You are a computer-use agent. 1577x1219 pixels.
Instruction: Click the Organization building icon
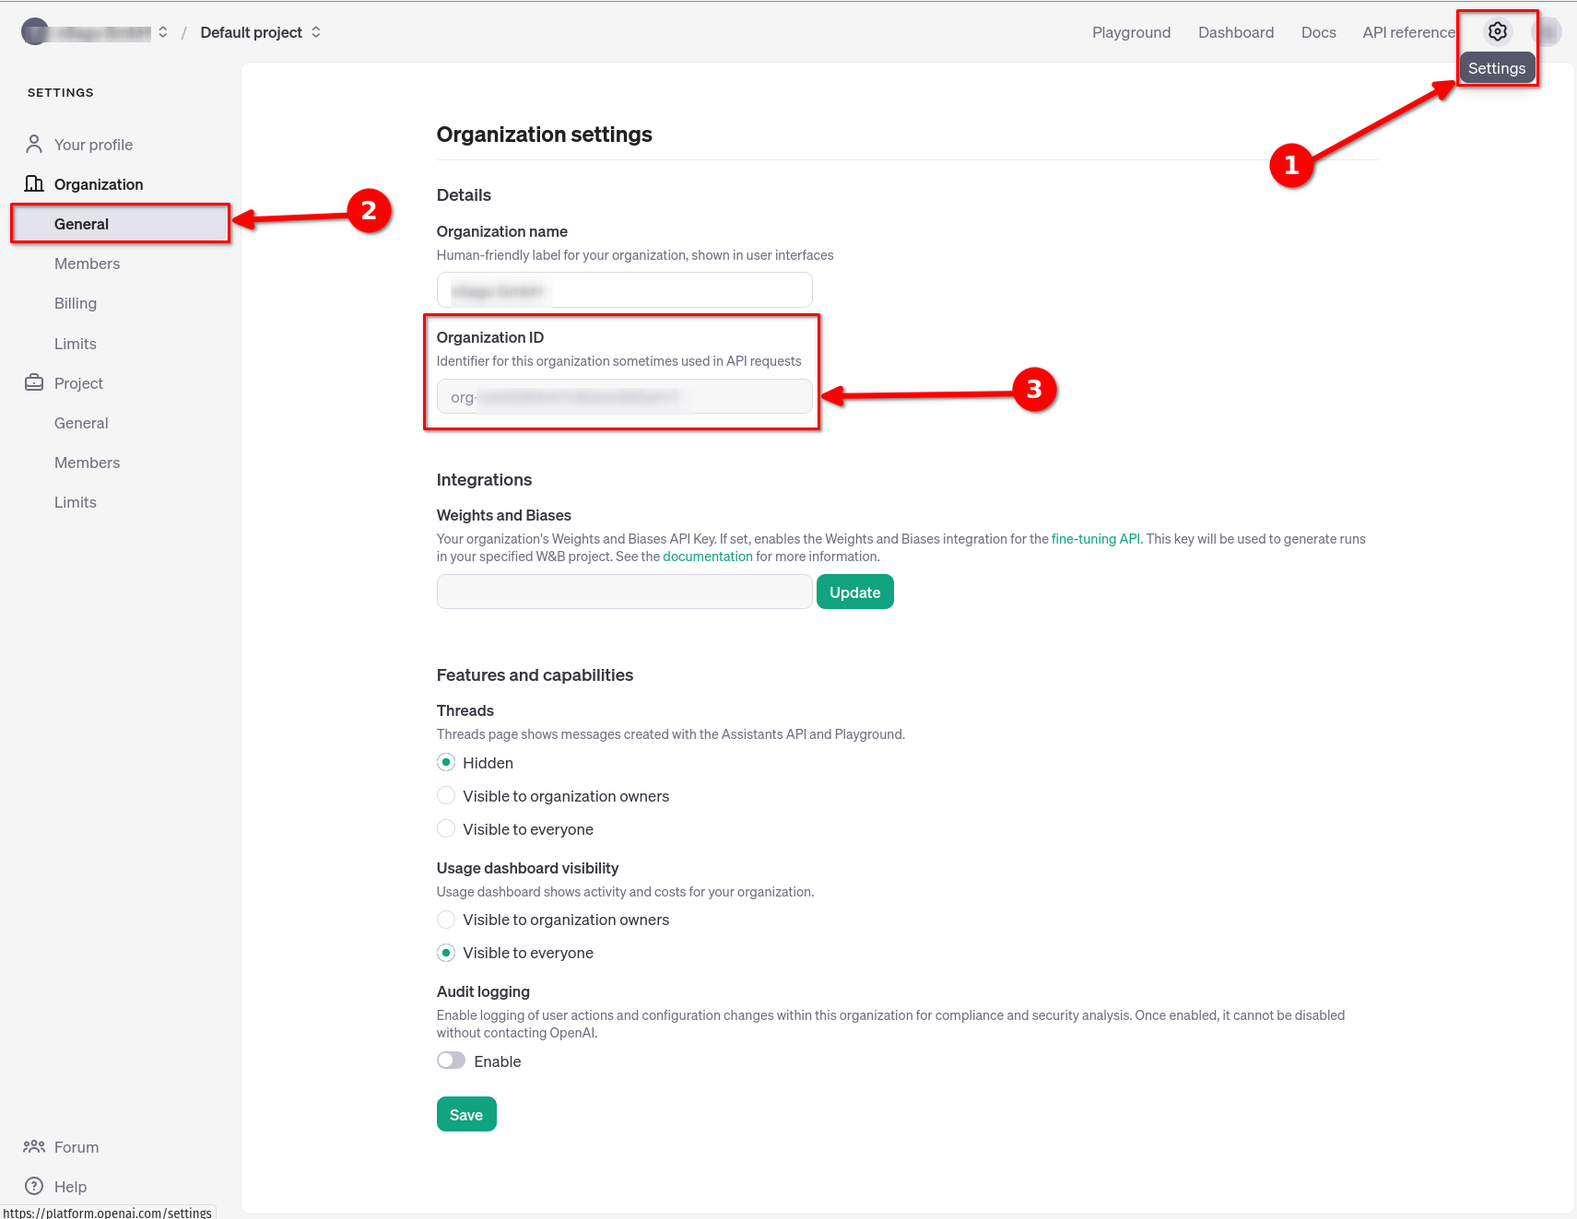click(34, 184)
